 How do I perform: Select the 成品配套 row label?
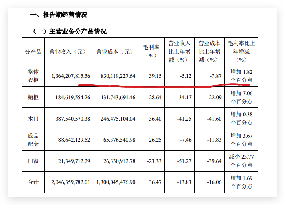(33, 140)
